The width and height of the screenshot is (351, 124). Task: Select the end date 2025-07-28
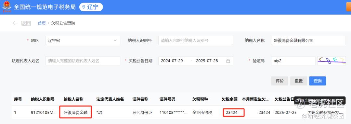coord(207,61)
